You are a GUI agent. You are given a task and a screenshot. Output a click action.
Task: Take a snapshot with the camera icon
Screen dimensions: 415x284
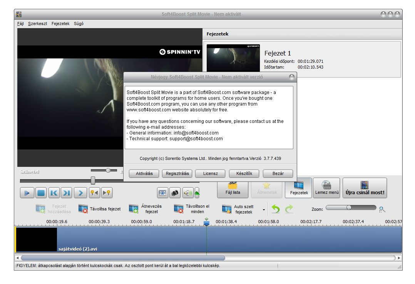coord(175,193)
